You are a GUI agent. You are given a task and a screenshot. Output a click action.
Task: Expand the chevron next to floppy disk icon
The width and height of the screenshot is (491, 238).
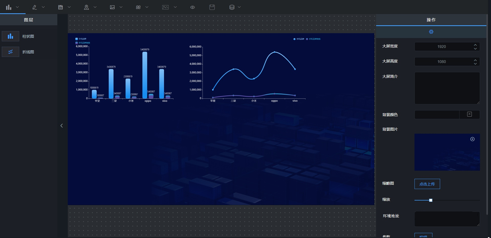69,7
